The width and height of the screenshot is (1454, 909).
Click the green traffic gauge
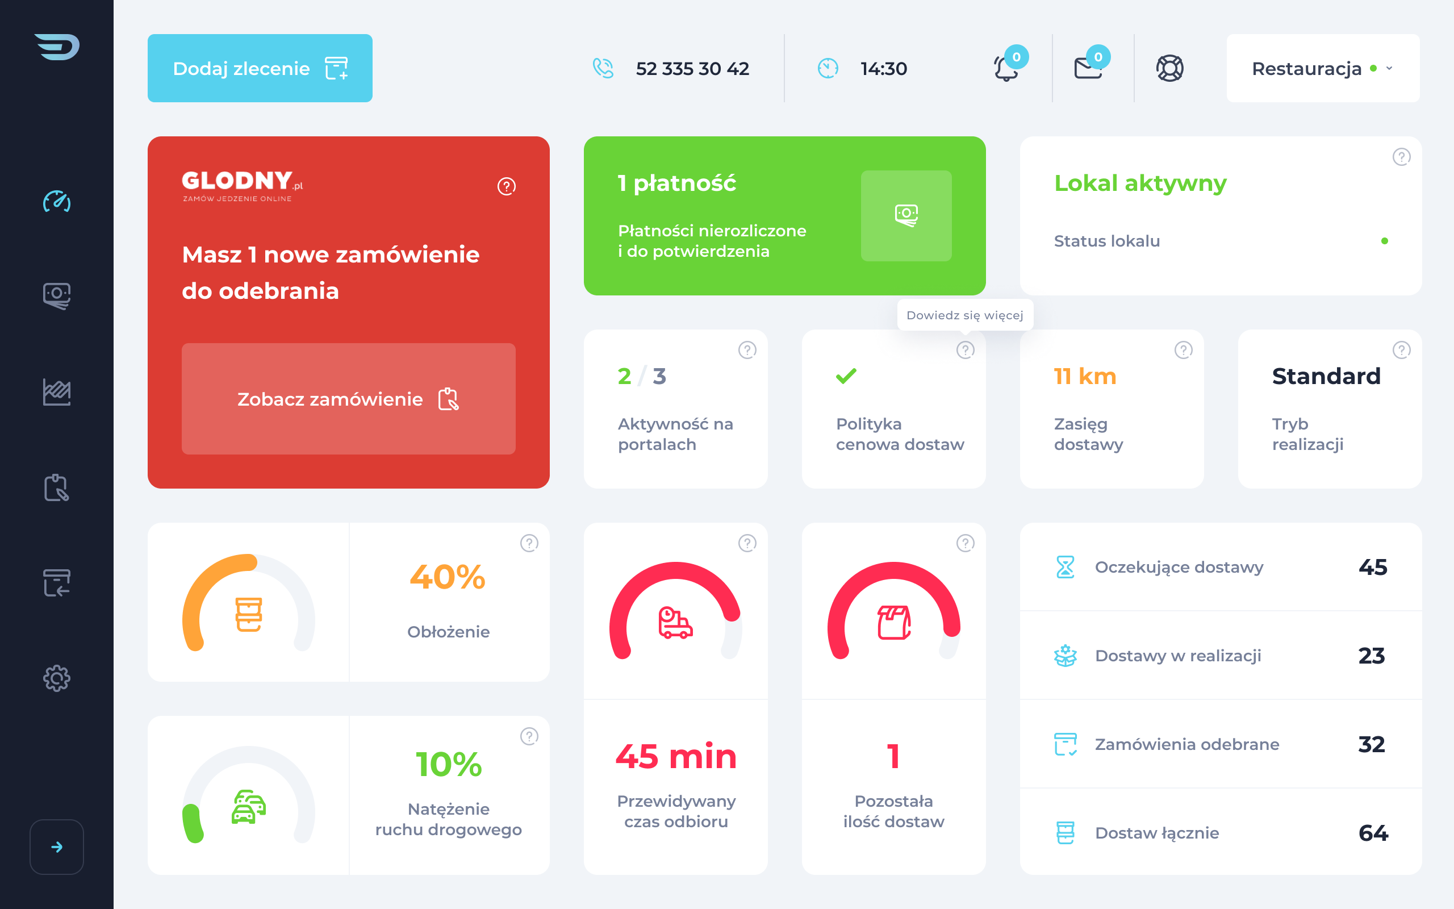tap(249, 795)
